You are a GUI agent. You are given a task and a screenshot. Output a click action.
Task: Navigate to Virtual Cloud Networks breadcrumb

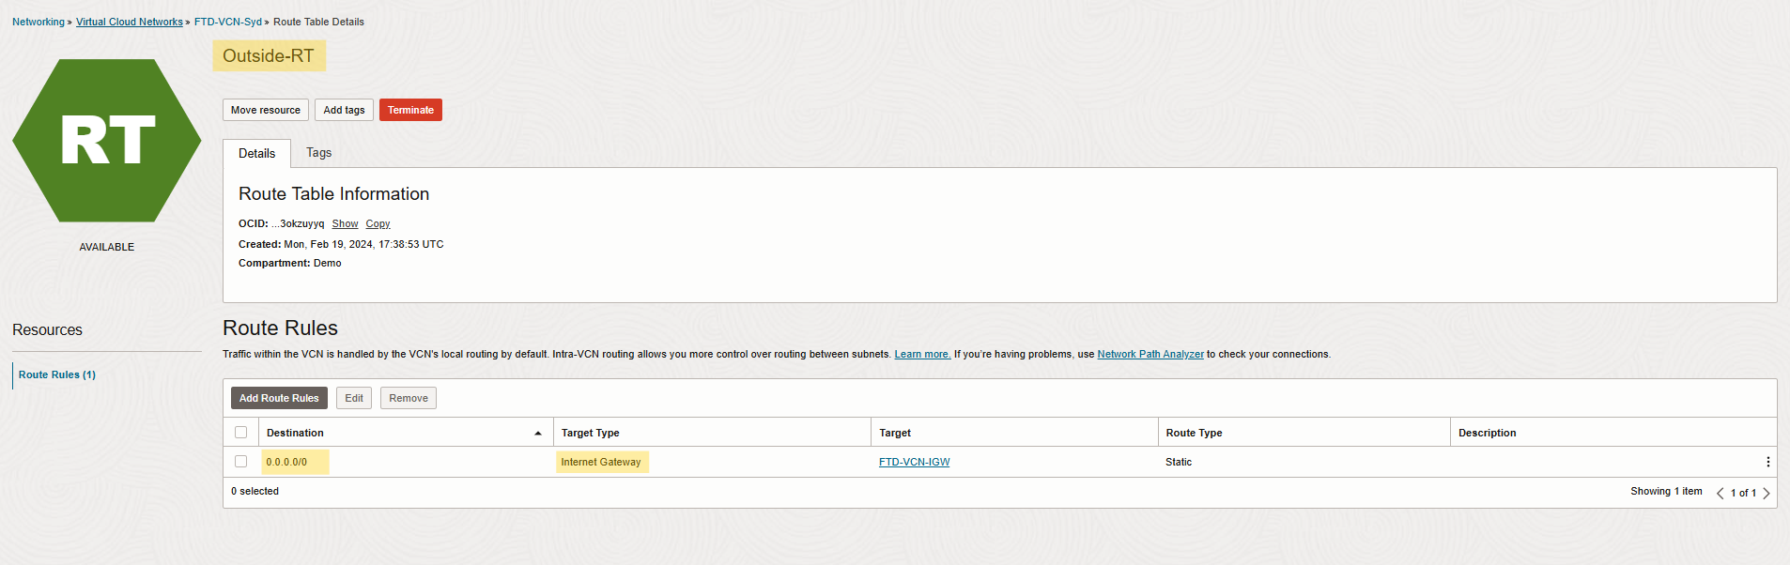click(130, 22)
